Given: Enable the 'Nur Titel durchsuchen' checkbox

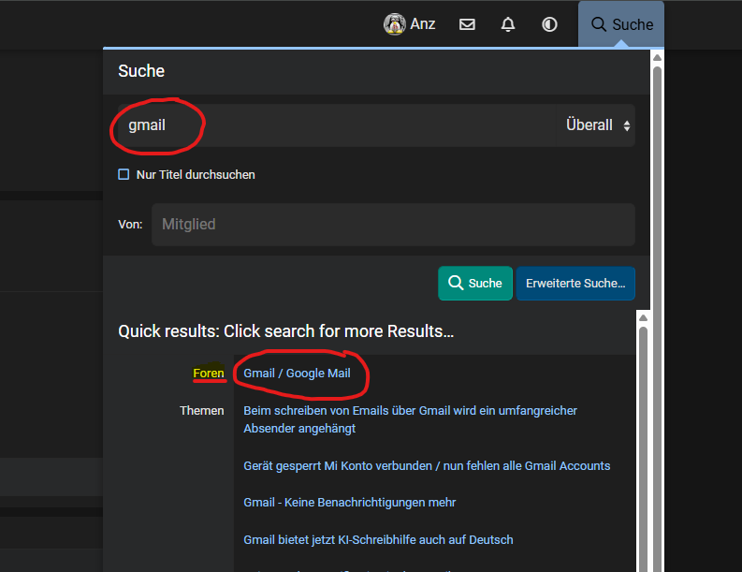Looking at the screenshot, I should coord(124,174).
